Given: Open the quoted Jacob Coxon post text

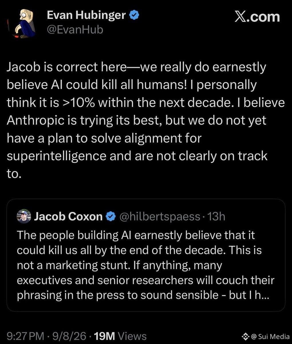Looking at the screenshot, I should click(145, 265).
